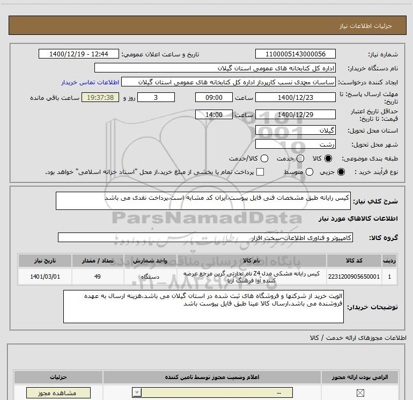Click the اطلاعات مجوزهای ارائه خدمت / کالا heading
This screenshot has height=400, width=413.
pos(358,338)
